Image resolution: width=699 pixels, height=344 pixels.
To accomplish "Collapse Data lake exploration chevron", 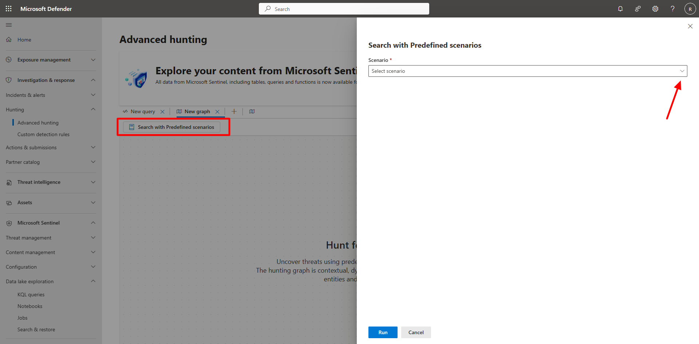I will click(93, 281).
